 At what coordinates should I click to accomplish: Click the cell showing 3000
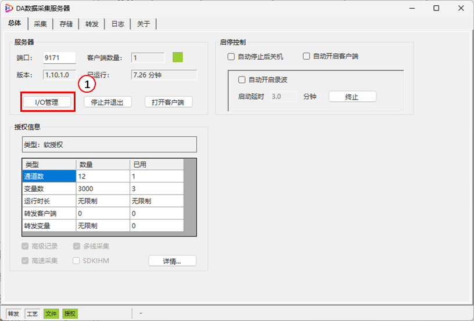coord(103,189)
